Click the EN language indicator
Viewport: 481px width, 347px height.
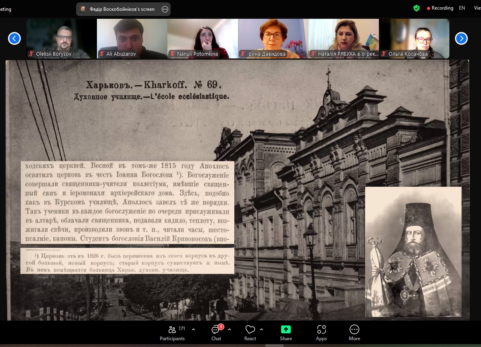462,8
